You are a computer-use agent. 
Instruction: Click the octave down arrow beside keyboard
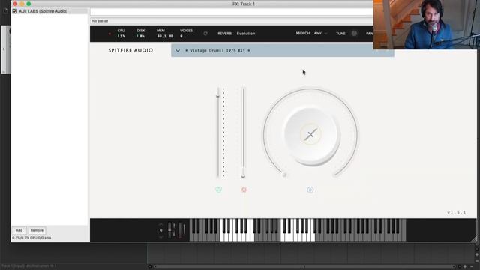161,237
